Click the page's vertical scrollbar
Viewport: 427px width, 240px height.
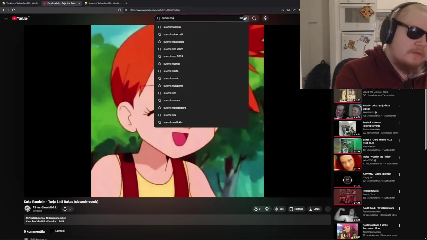pyautogui.click(x=426, y=120)
